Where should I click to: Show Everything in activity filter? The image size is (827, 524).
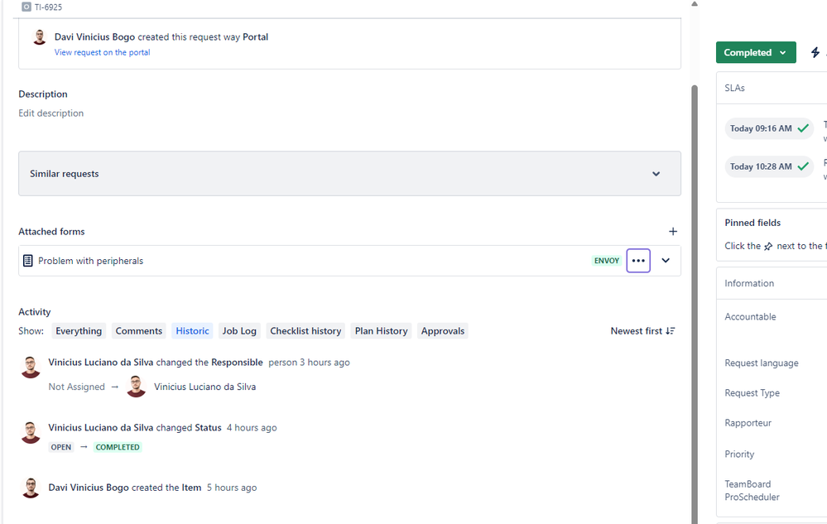click(x=79, y=331)
